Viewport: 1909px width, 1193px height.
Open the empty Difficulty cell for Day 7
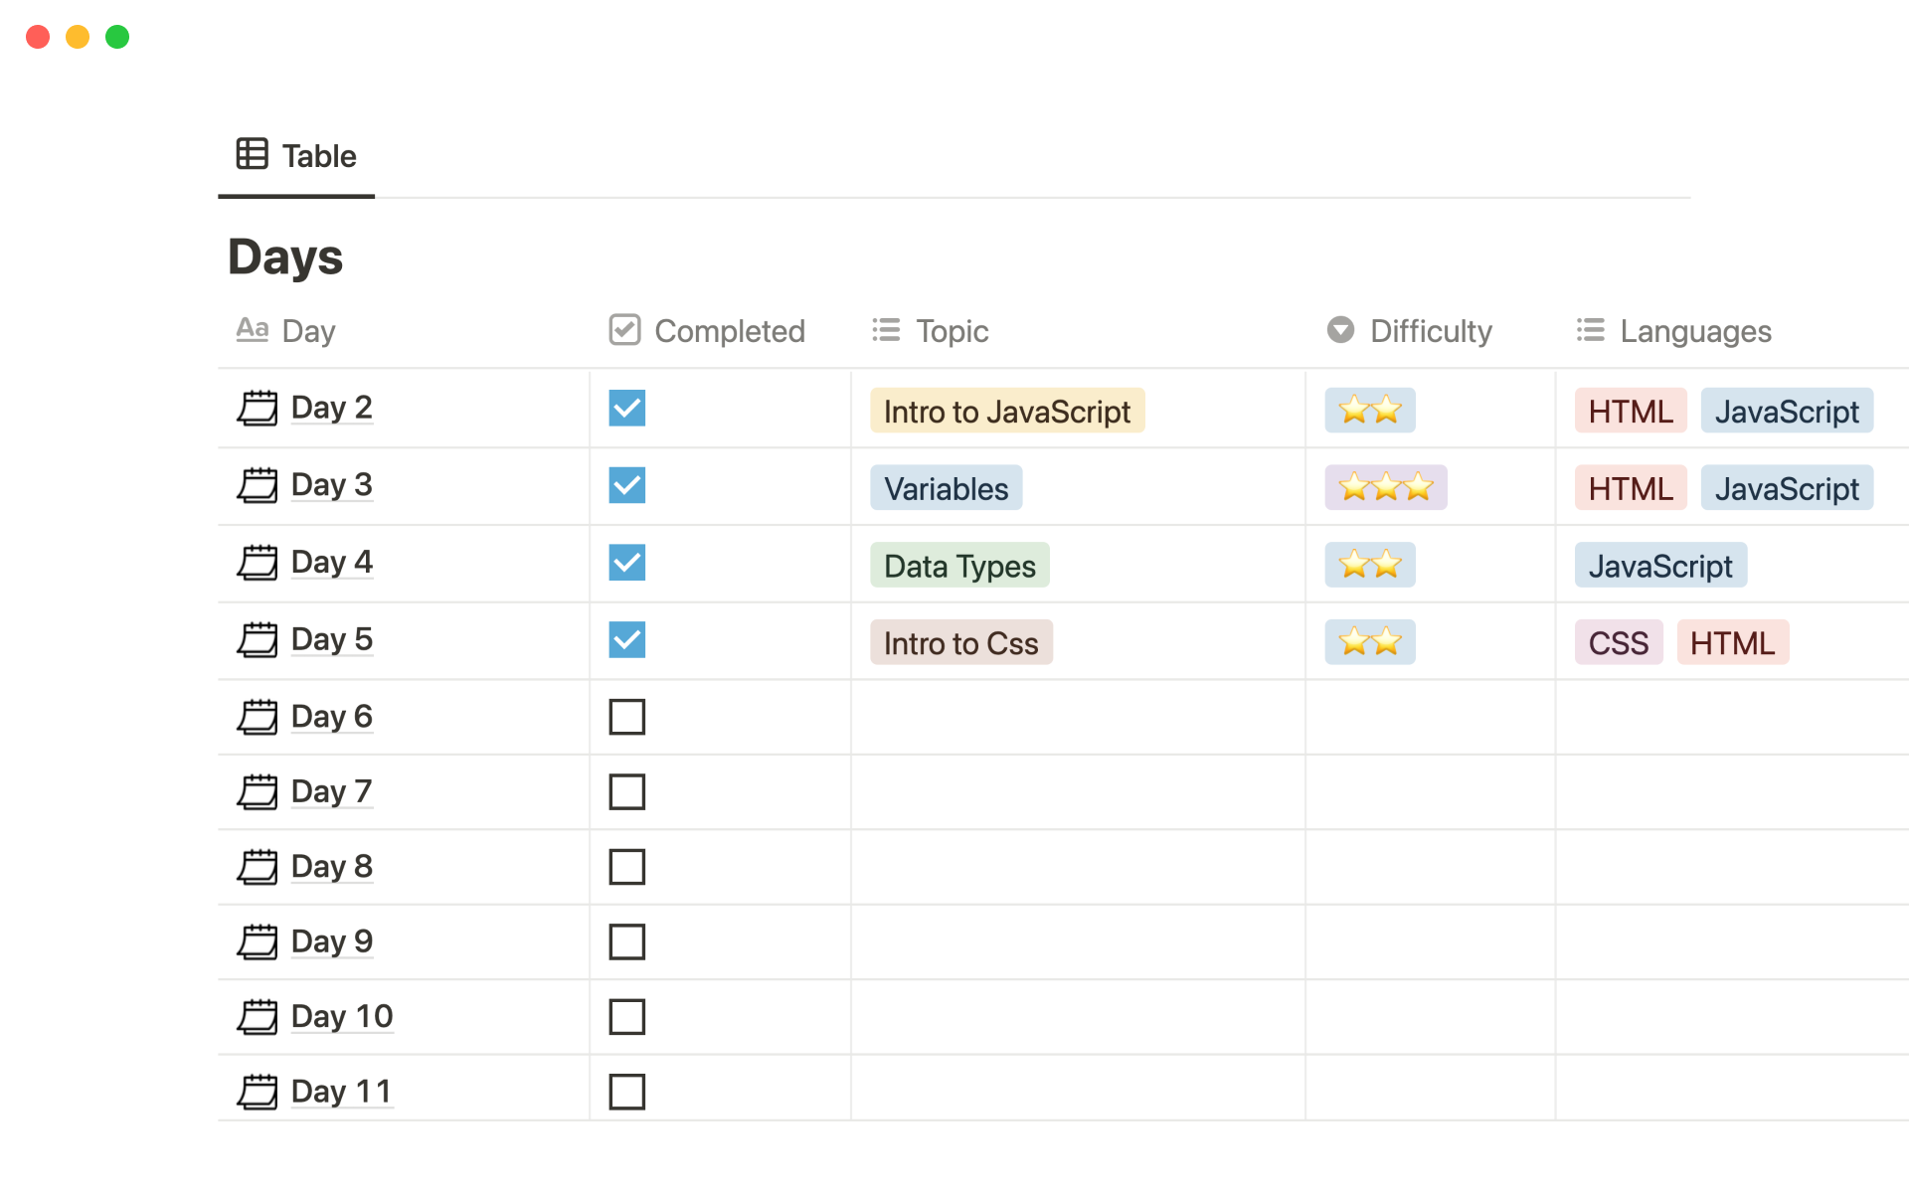coord(1430,792)
